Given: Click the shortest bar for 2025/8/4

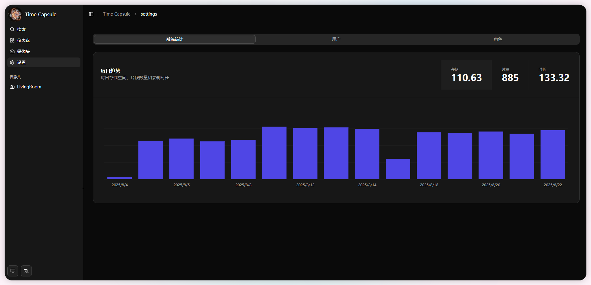Looking at the screenshot, I should point(120,178).
